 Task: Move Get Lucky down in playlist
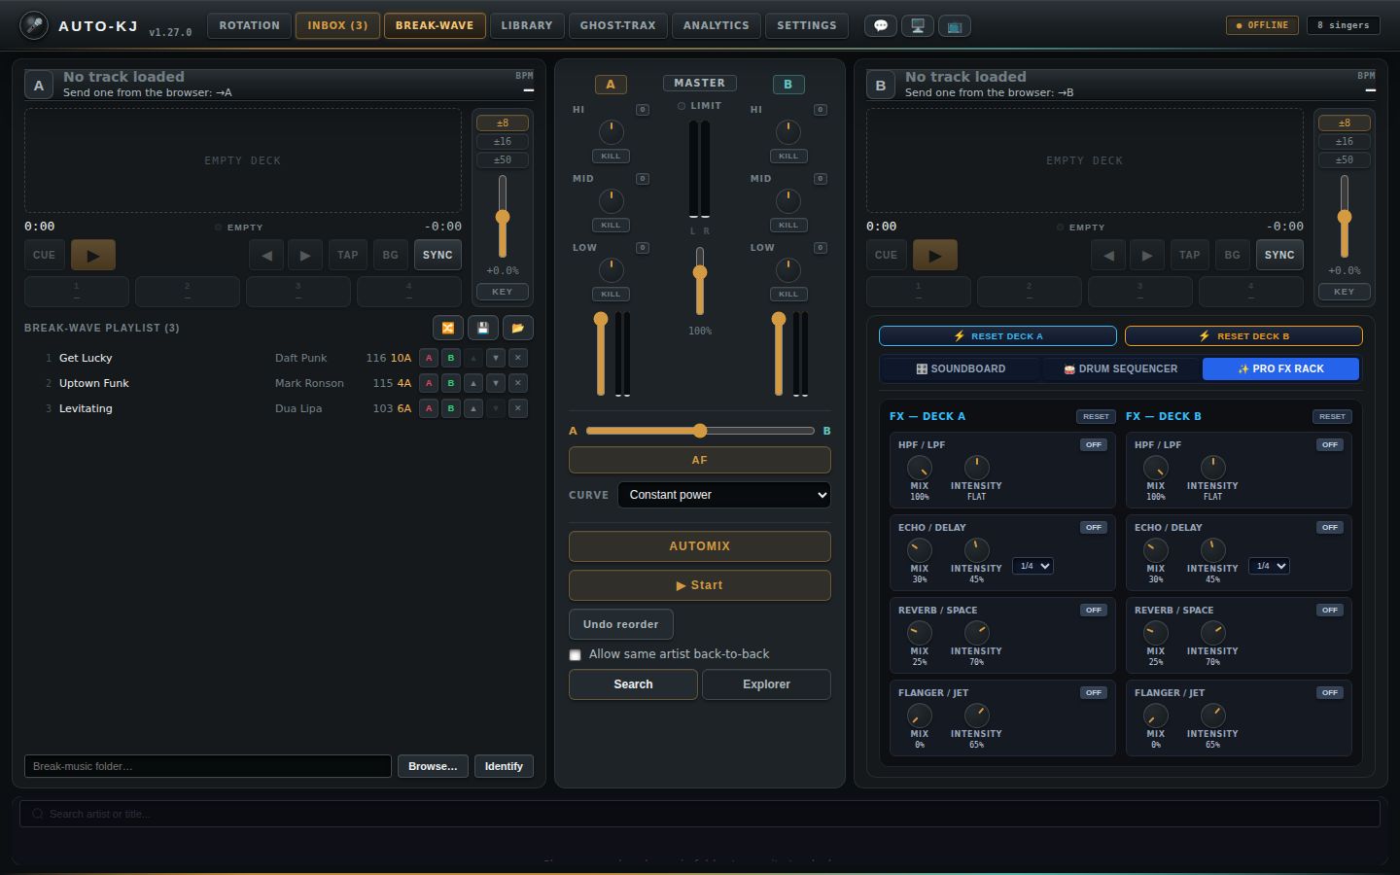pos(496,358)
